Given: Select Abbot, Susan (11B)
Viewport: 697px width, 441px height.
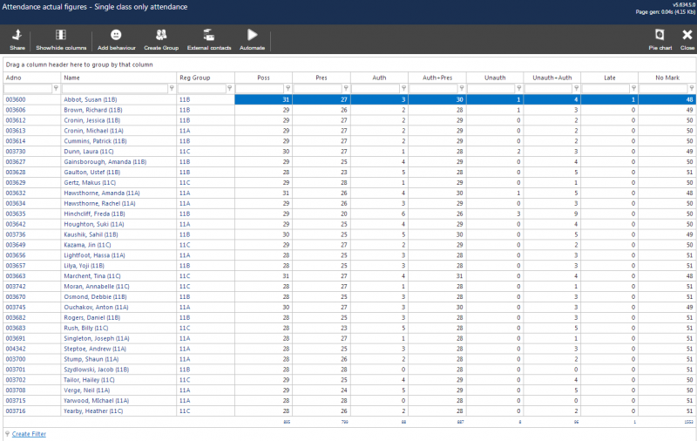Looking at the screenshot, I should tap(91, 99).
